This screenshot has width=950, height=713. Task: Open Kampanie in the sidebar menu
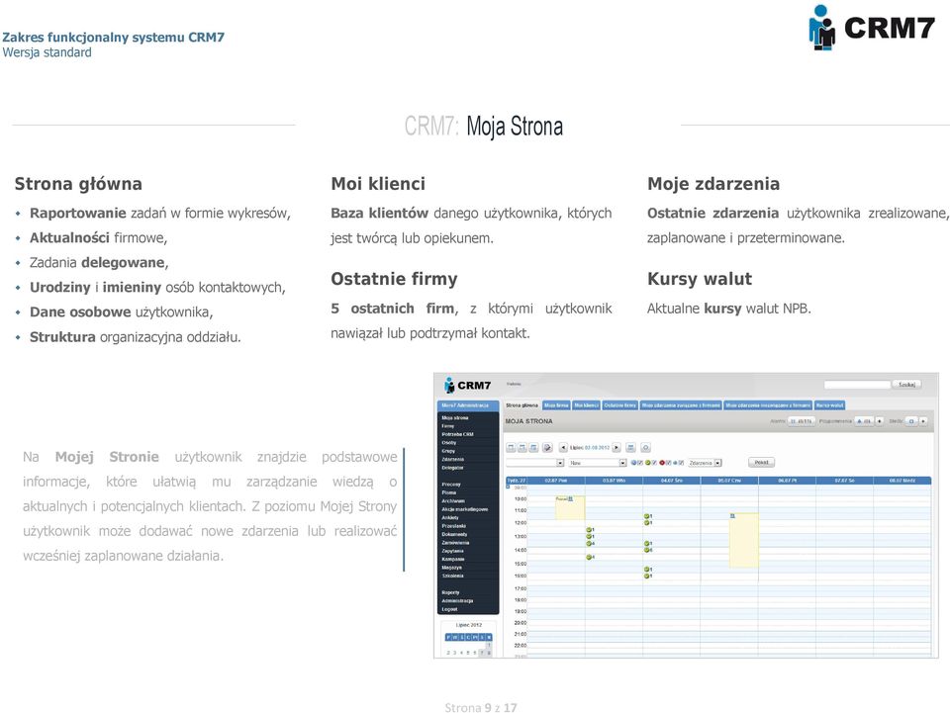pyautogui.click(x=453, y=560)
